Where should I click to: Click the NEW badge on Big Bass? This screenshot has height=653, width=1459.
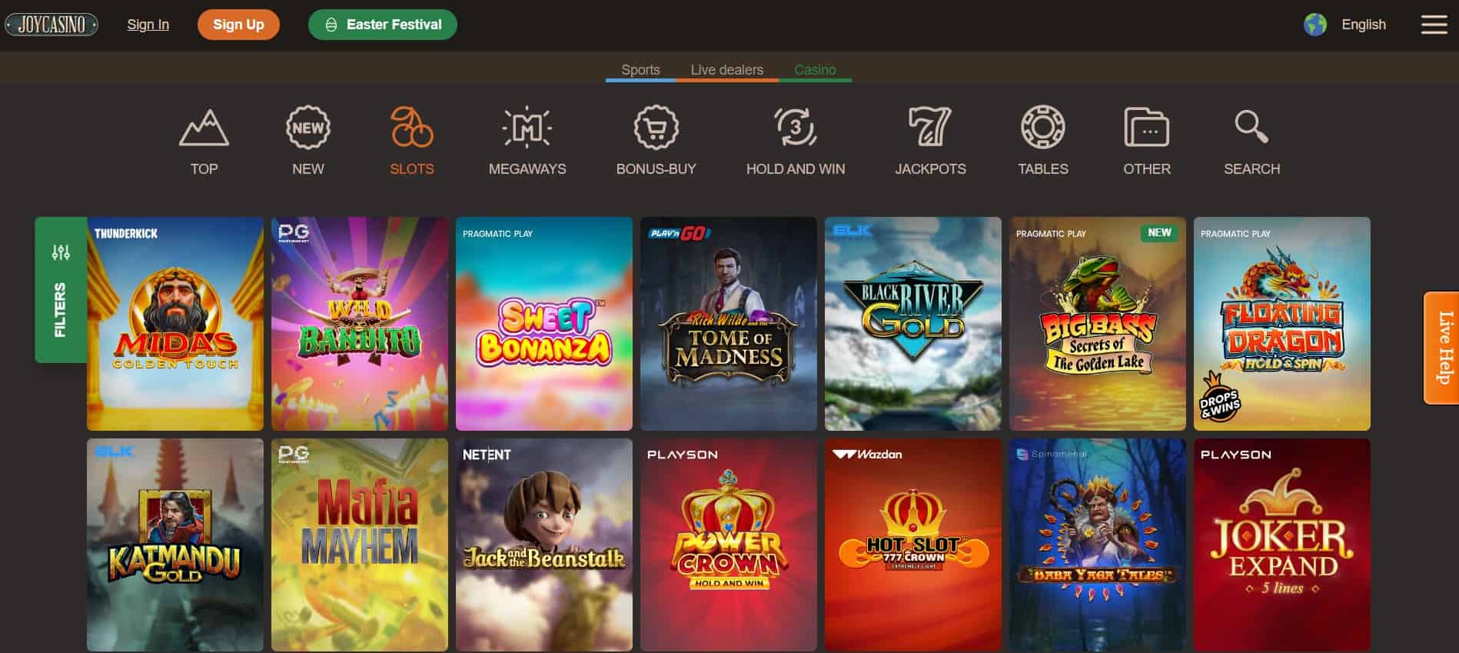coord(1159,233)
